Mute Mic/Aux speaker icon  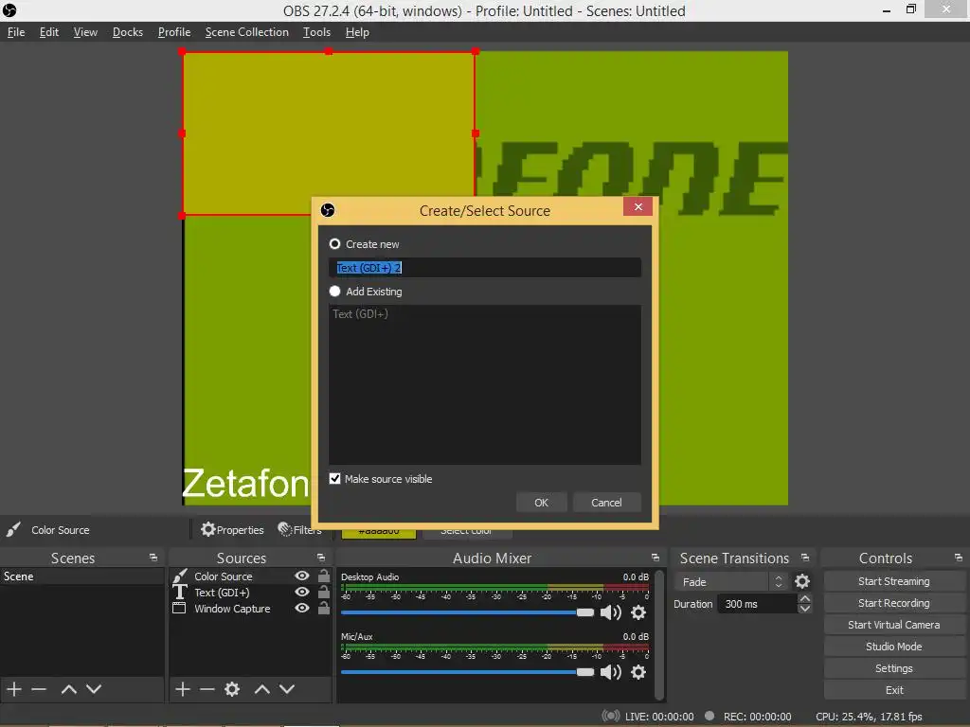pyautogui.click(x=611, y=672)
